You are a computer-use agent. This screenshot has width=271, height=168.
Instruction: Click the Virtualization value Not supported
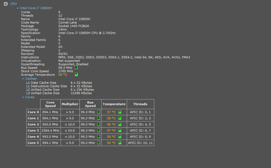point(69,61)
